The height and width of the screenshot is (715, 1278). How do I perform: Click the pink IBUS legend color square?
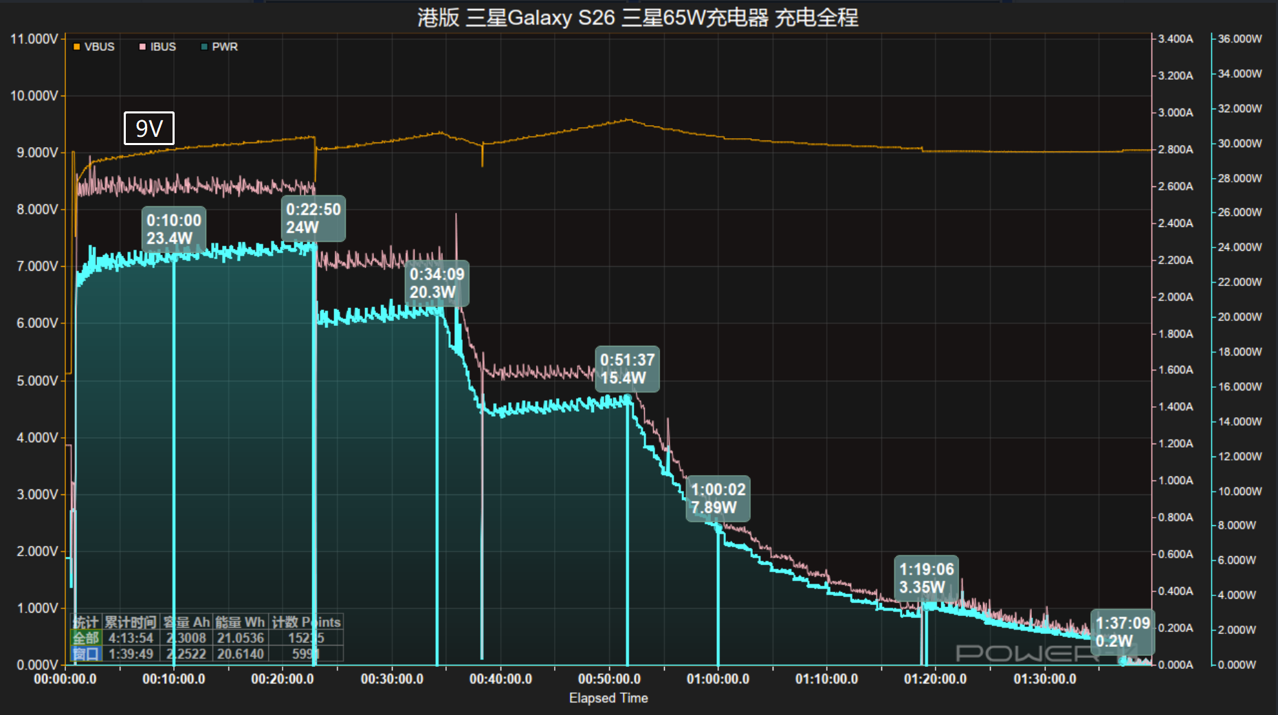(143, 47)
